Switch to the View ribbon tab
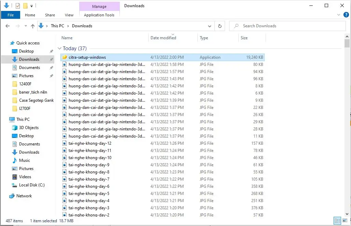 [69, 15]
